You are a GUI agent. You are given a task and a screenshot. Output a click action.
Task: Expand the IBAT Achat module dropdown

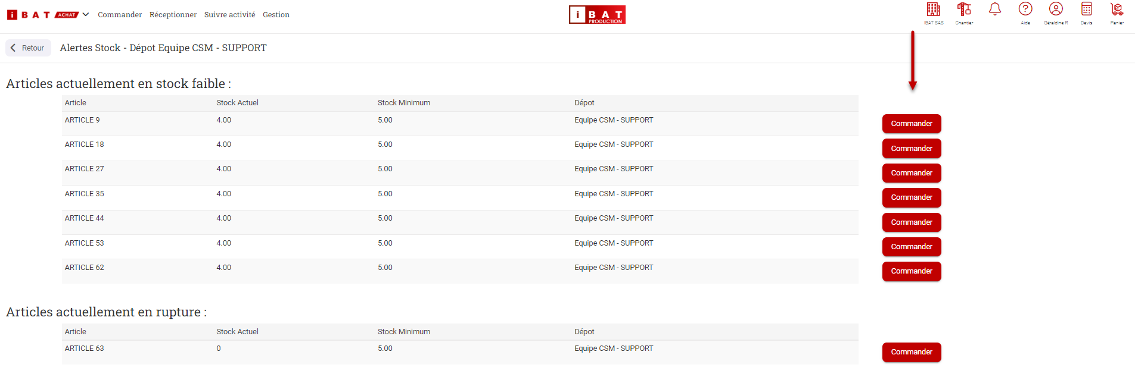(x=86, y=15)
